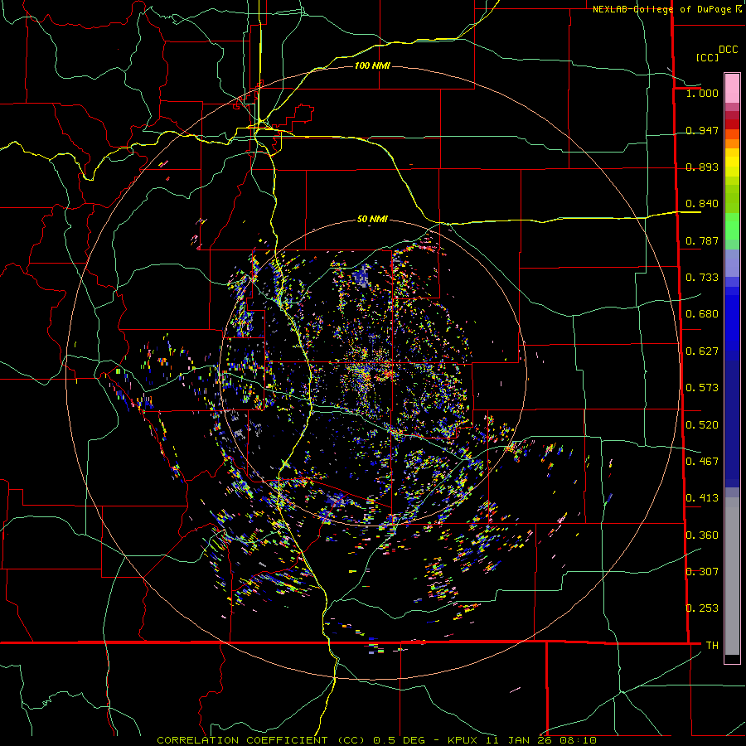Click the "11 JAN 26 08:10" timestamp
746x746 pixels.
[541, 740]
